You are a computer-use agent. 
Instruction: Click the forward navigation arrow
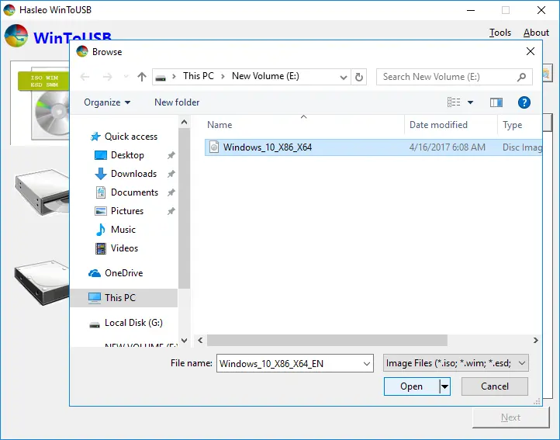(x=107, y=77)
